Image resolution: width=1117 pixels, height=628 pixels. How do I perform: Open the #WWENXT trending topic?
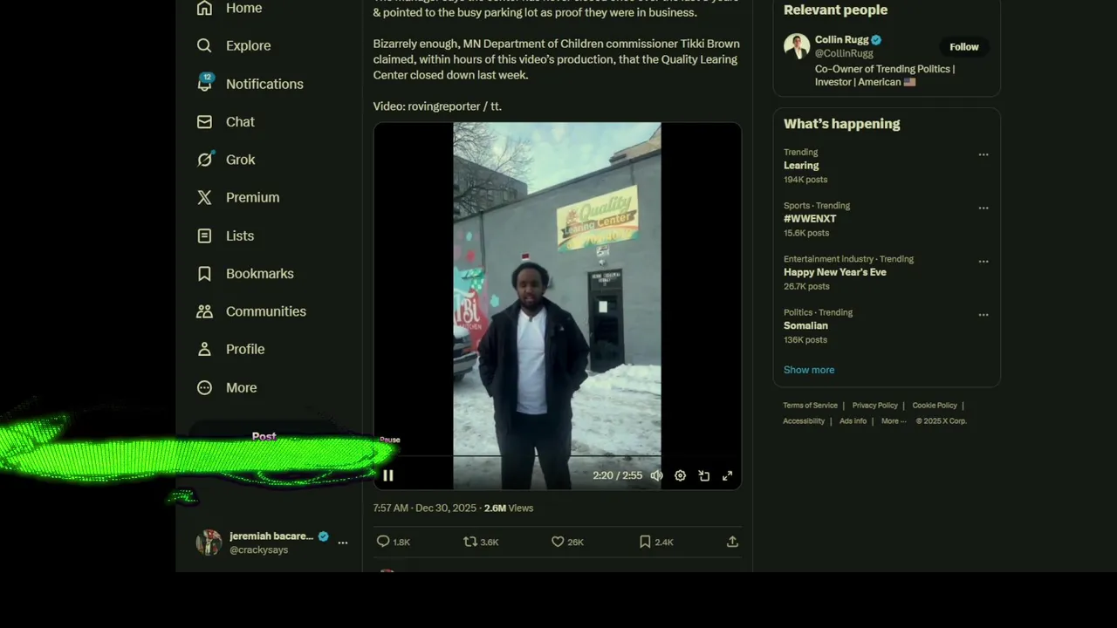[810, 219]
